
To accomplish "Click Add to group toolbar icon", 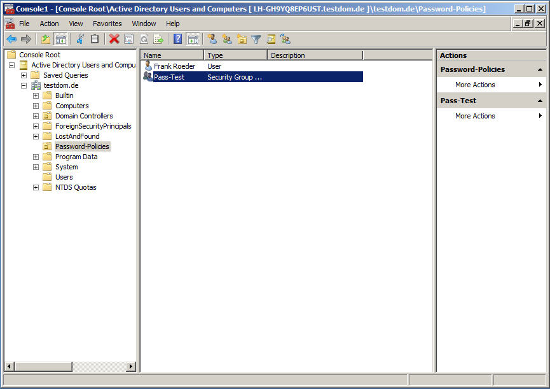I will [x=285, y=39].
